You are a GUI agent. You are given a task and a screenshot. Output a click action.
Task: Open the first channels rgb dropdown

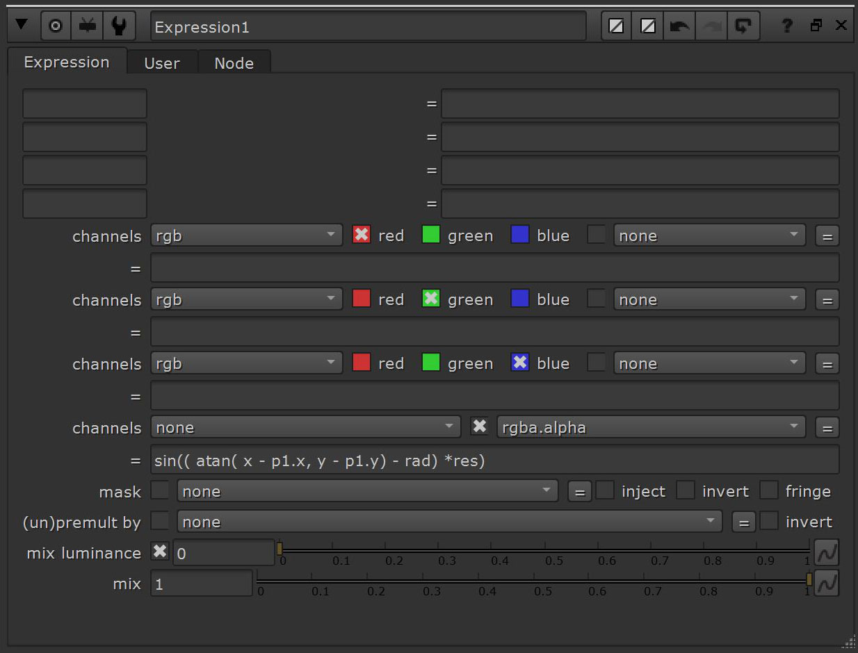coord(246,235)
